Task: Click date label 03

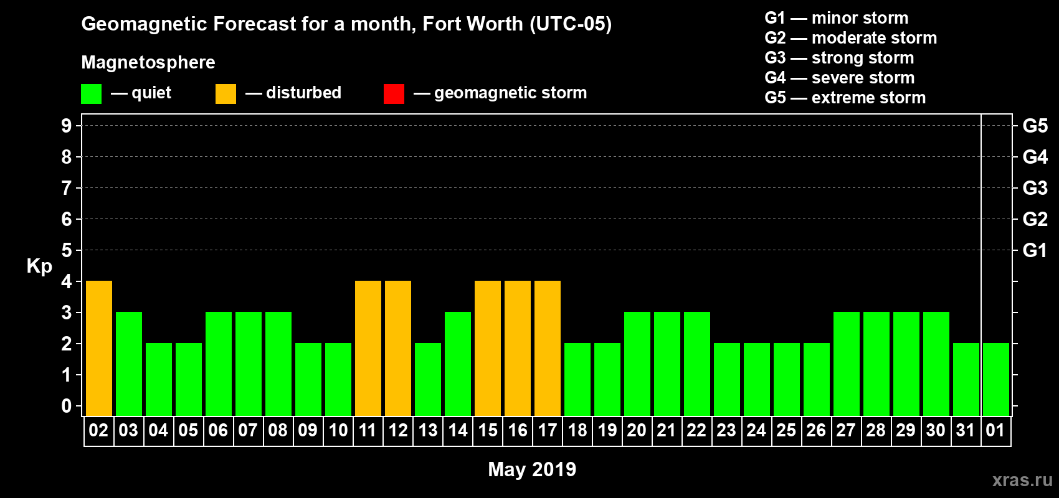Action: (128, 431)
